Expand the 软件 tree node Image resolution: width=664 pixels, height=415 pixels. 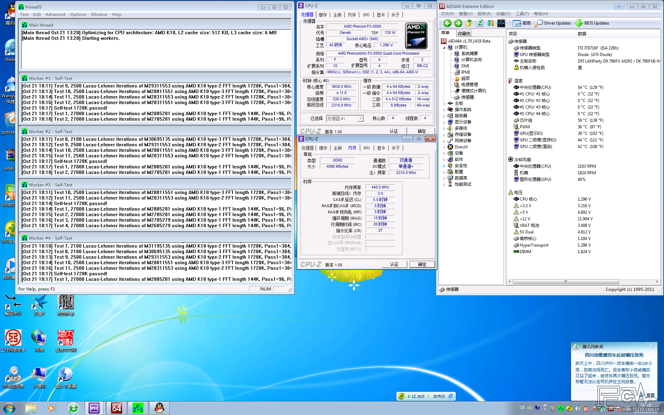coord(444,159)
